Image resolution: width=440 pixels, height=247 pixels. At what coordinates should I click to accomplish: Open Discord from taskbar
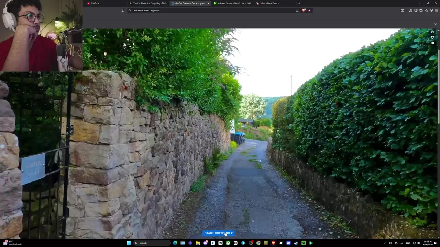206,243
